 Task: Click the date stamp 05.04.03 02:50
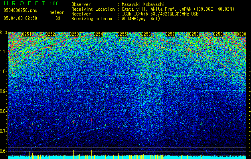(x=20, y=18)
